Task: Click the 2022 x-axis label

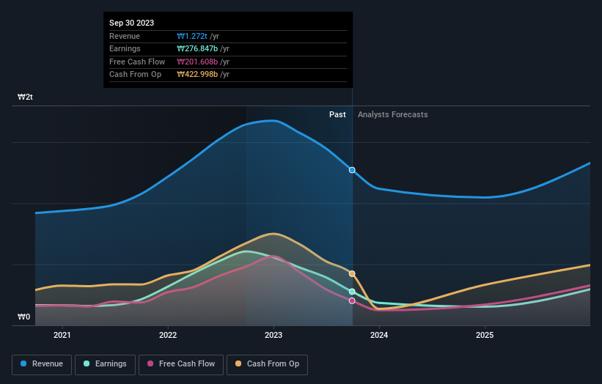Action: pyautogui.click(x=168, y=335)
